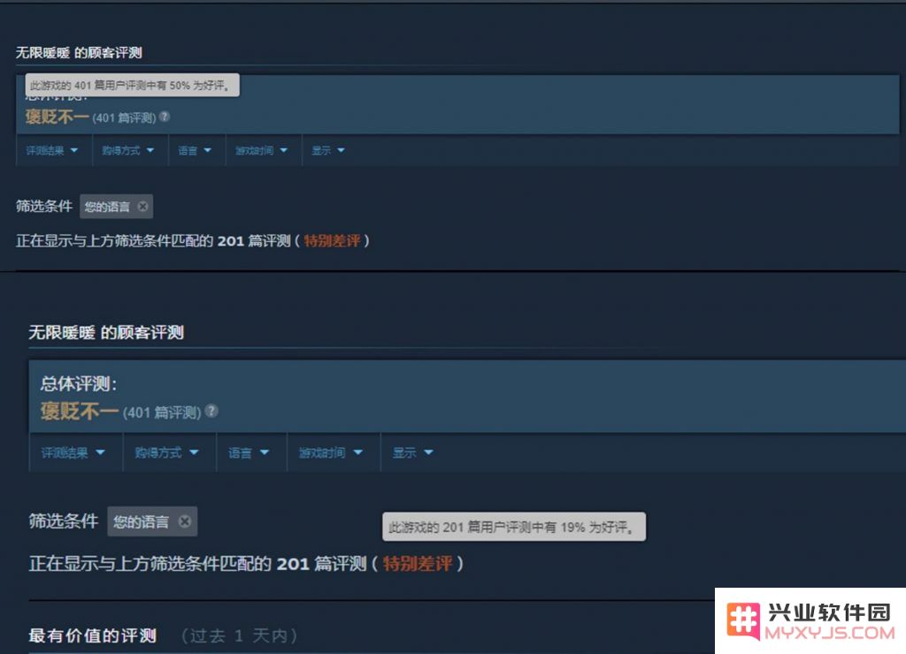
Task: Open the lower 评测结果 dropdown
Action: (x=73, y=452)
